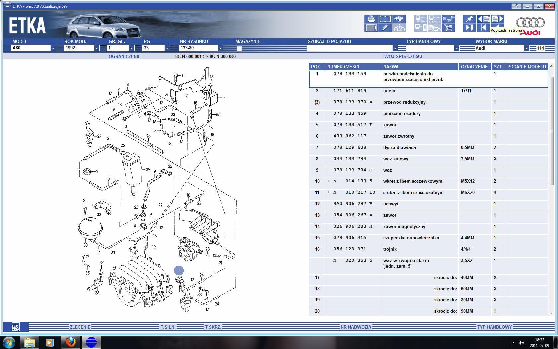Expand the MODEL dropdown

coord(53,48)
